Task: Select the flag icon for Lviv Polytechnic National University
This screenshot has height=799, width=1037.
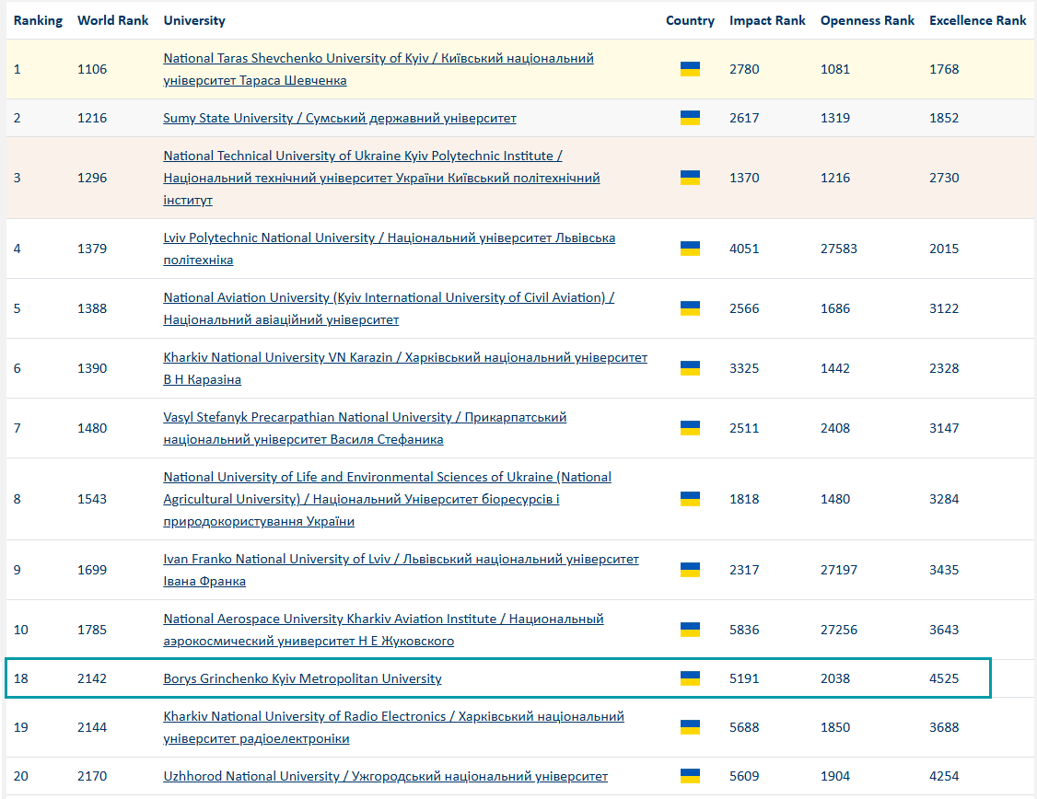Action: pos(689,249)
